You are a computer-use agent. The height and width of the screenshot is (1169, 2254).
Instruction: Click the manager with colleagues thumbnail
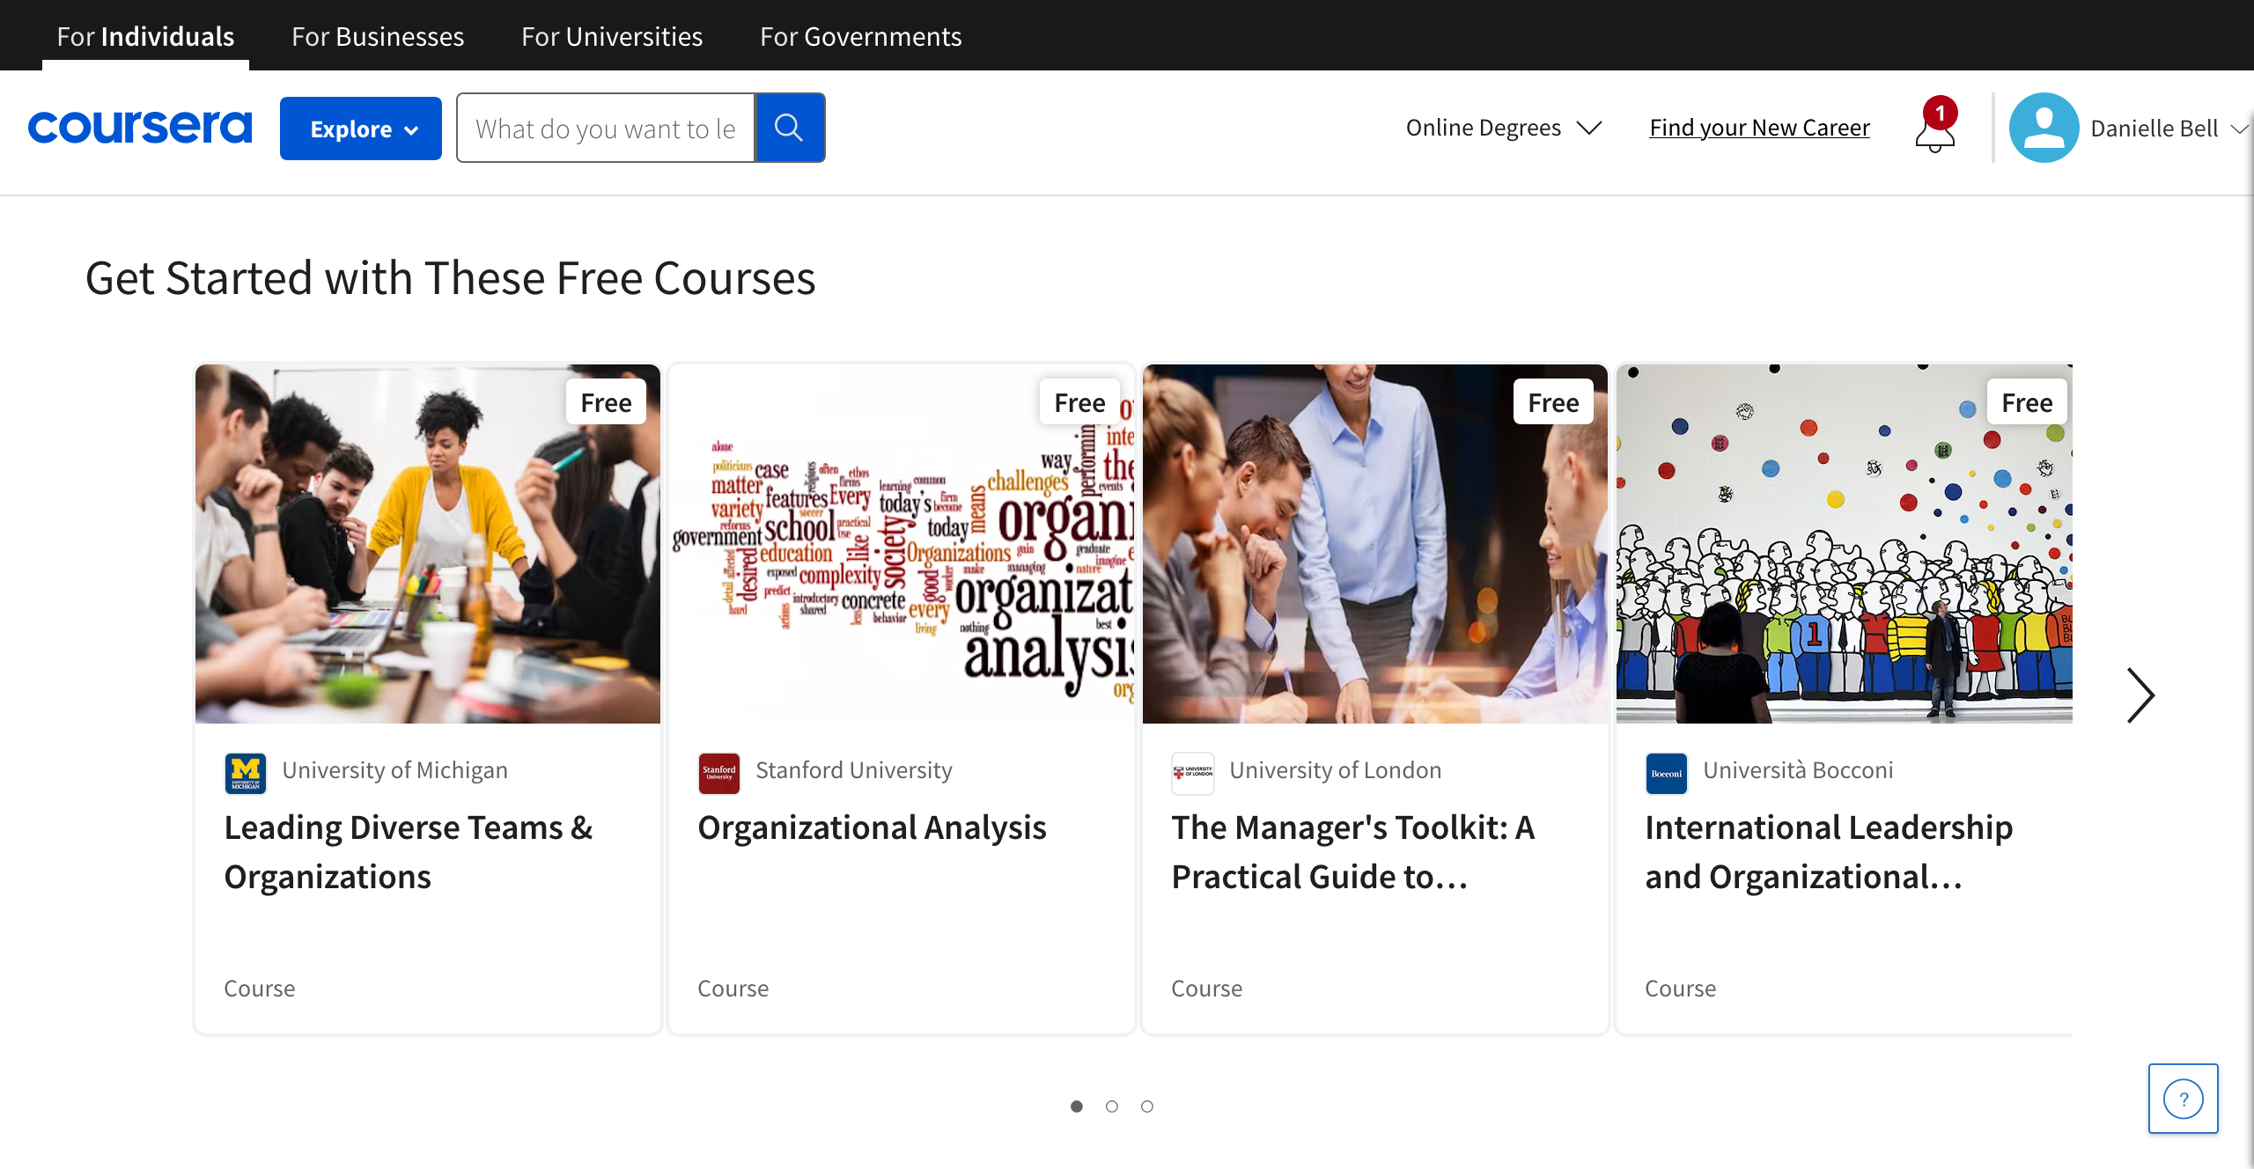point(1375,544)
